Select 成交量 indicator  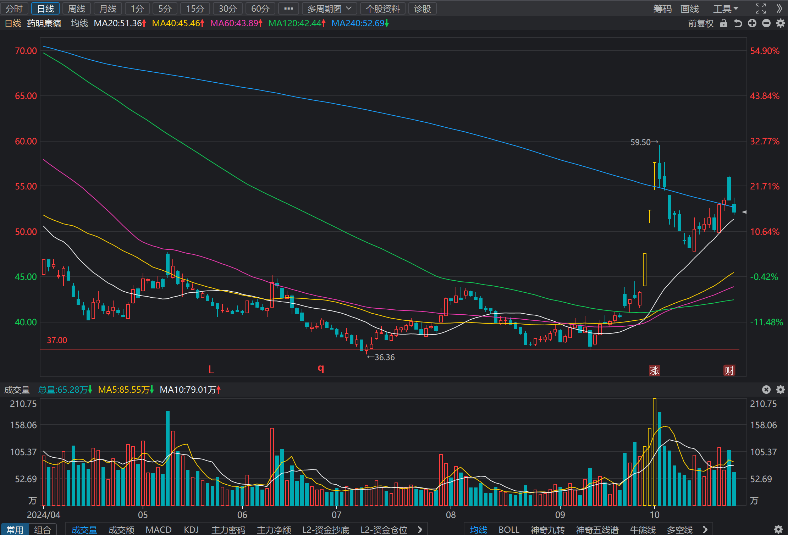click(x=84, y=530)
